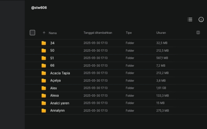
Task: Select the 7,2 MB size cell
Action: click(161, 65)
